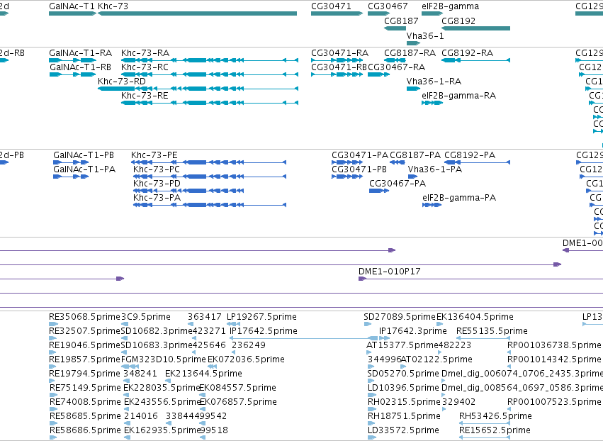Click the CG8187 gene label
This screenshot has height=441, width=603.
pos(401,21)
